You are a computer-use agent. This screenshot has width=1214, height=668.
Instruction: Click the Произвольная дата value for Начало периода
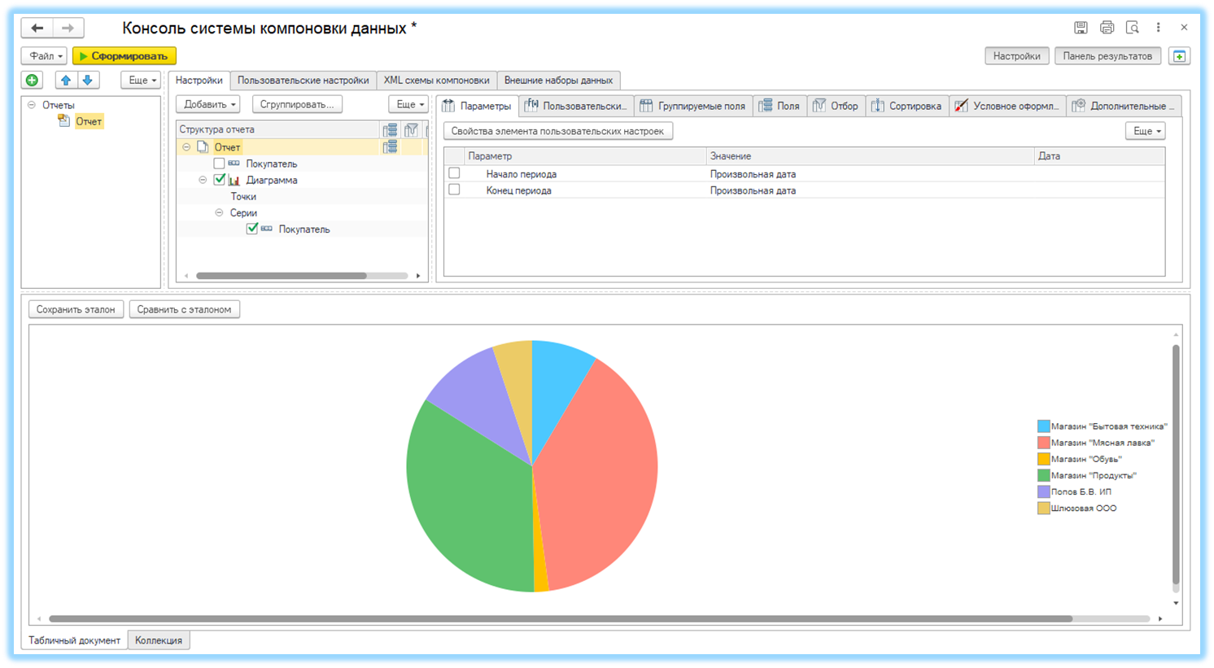pos(753,174)
